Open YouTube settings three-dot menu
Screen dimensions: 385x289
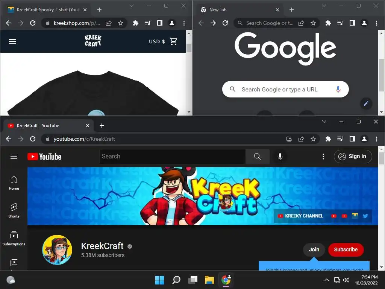(323, 156)
